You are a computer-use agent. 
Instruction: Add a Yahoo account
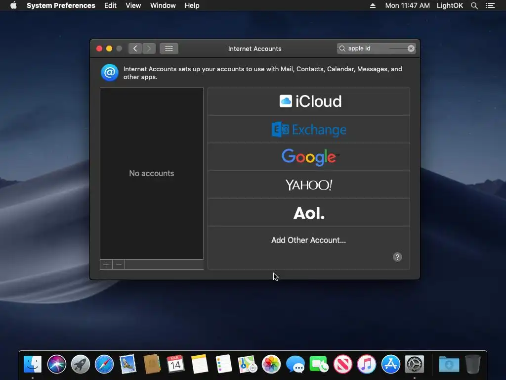[x=309, y=185]
